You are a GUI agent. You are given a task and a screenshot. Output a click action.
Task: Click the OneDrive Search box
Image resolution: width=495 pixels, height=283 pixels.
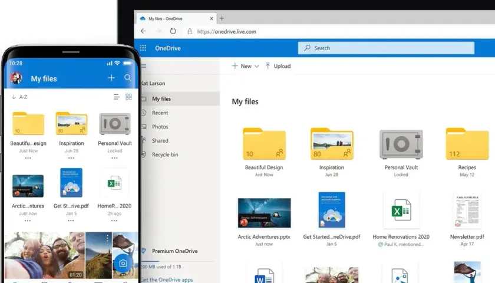(x=386, y=48)
